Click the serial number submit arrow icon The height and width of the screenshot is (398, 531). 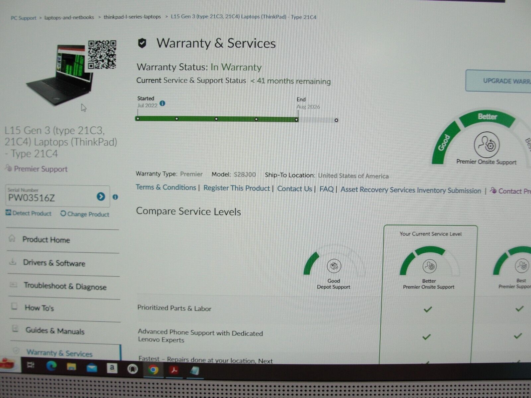[x=101, y=197]
